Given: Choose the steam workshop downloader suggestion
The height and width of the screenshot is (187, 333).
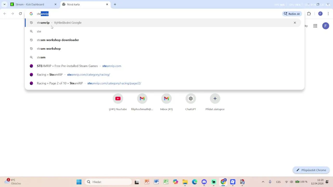Looking at the screenshot, I should 163,40.
